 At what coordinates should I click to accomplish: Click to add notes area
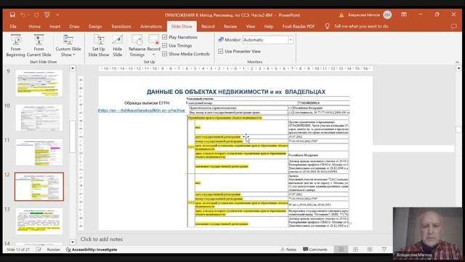point(102,239)
